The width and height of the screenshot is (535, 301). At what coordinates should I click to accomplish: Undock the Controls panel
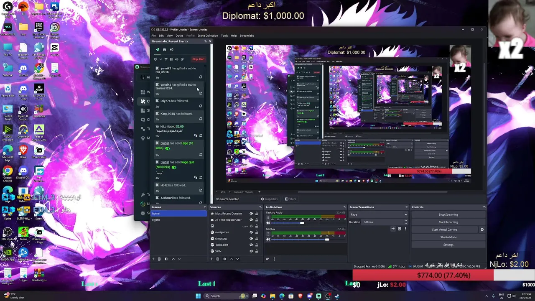coord(484,207)
